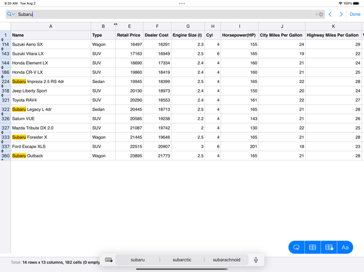
Task: Click the Name header cell
Action: click(50, 35)
